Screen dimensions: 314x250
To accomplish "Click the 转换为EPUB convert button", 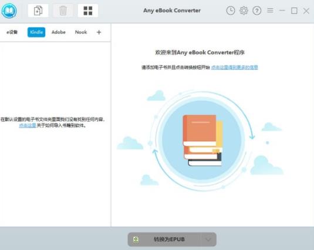I will pyautogui.click(x=172, y=239).
